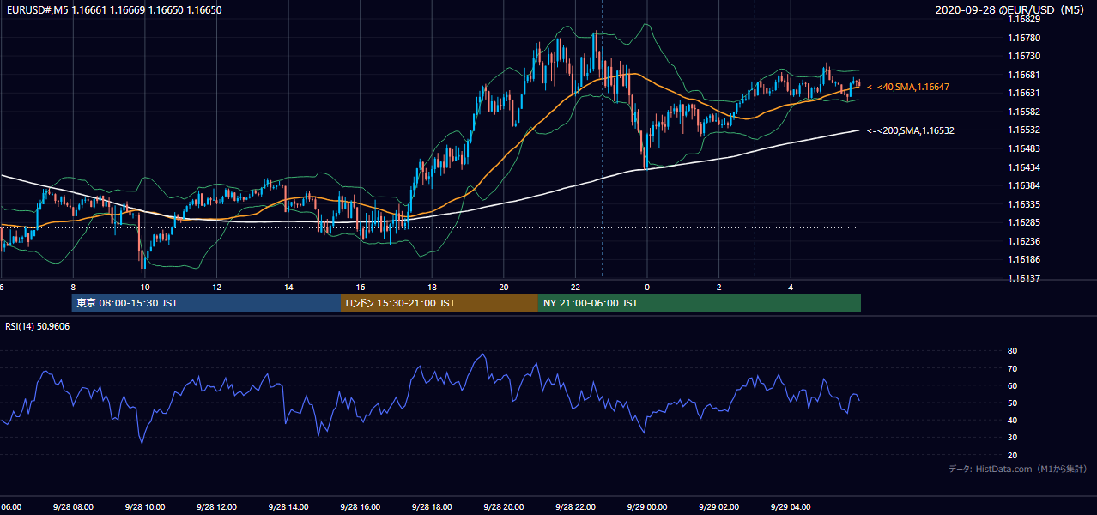Click price axis value 1.16730
1097x515 pixels.
click(x=1024, y=56)
